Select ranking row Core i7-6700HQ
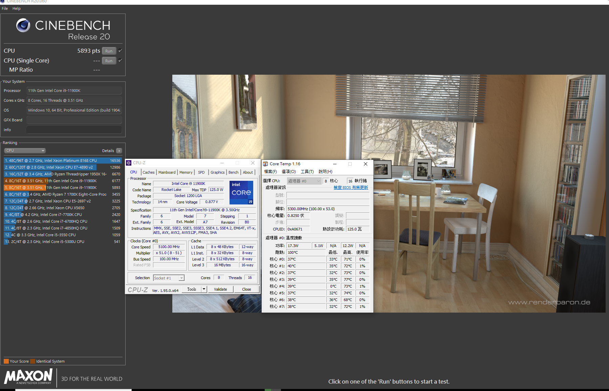The image size is (609, 391). (x=63, y=221)
